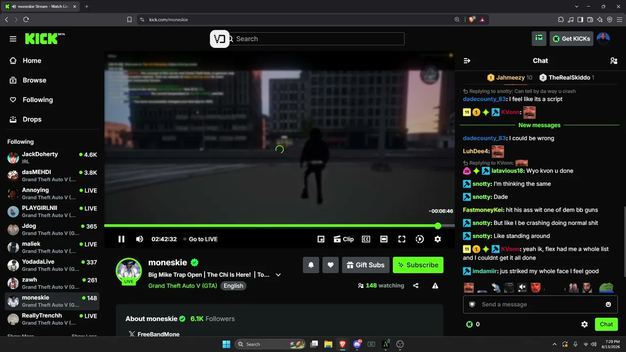Pause the stream video
Viewport: 626px width, 352px height.
[x=121, y=239]
